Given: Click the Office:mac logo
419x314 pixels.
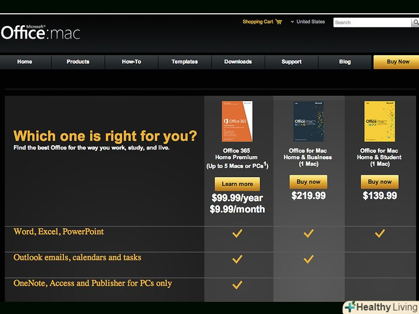Looking at the screenshot, I should click(40, 33).
